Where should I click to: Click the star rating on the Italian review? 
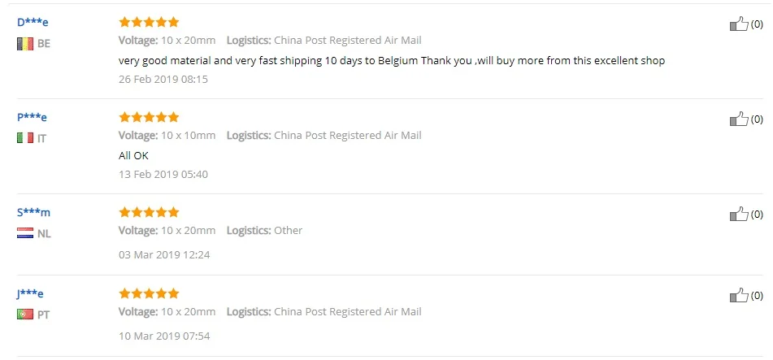click(149, 117)
